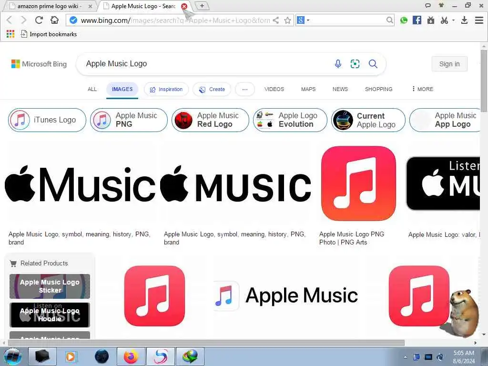The width and height of the screenshot is (488, 366).
Task: Click the browser address bar URL
Action: pyautogui.click(x=174, y=20)
